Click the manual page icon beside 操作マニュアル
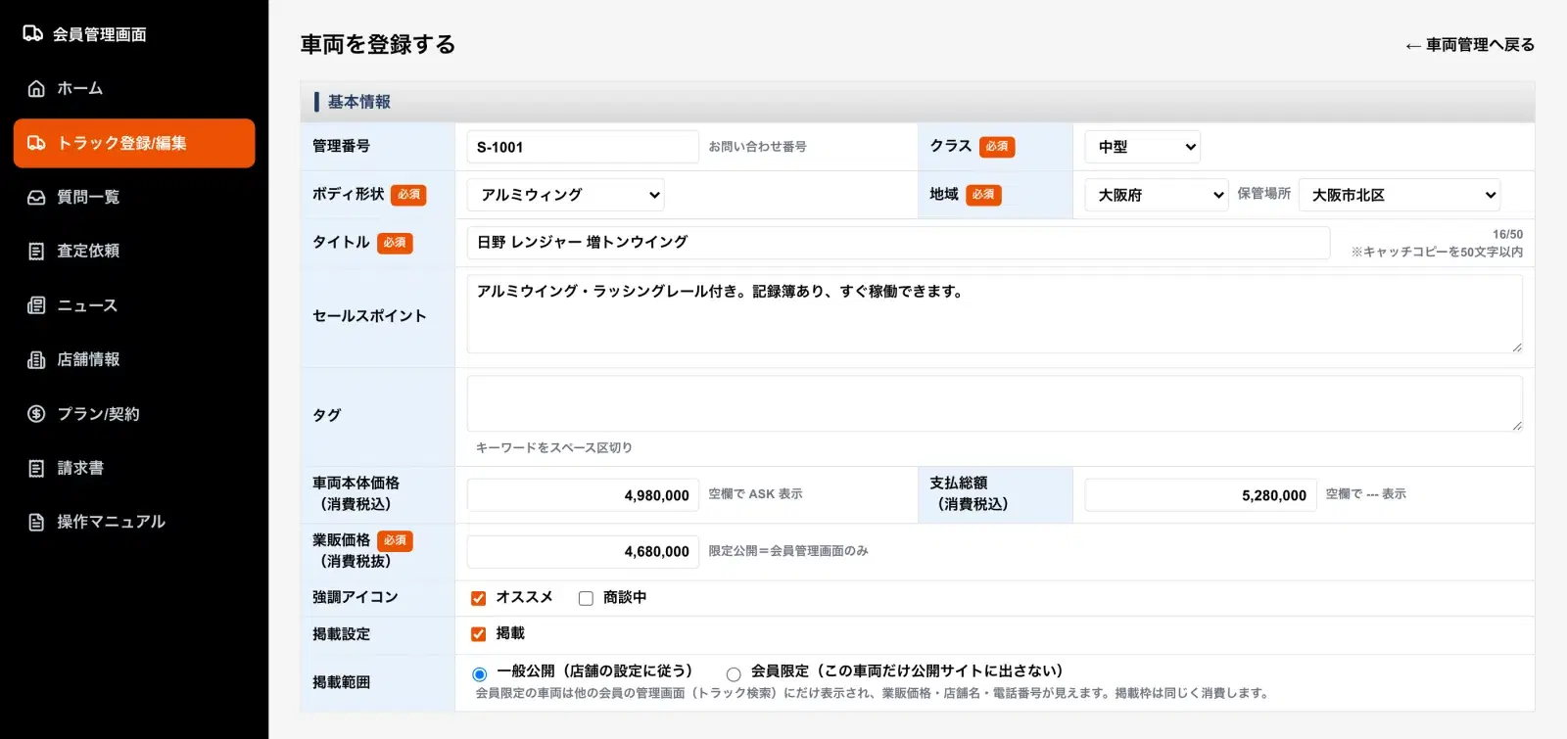The width and height of the screenshot is (1567, 739). (x=36, y=523)
